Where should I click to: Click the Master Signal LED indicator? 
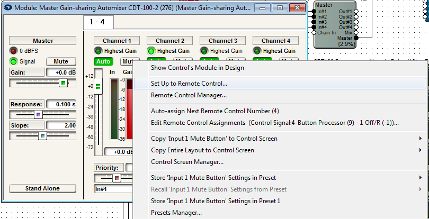click(x=14, y=61)
